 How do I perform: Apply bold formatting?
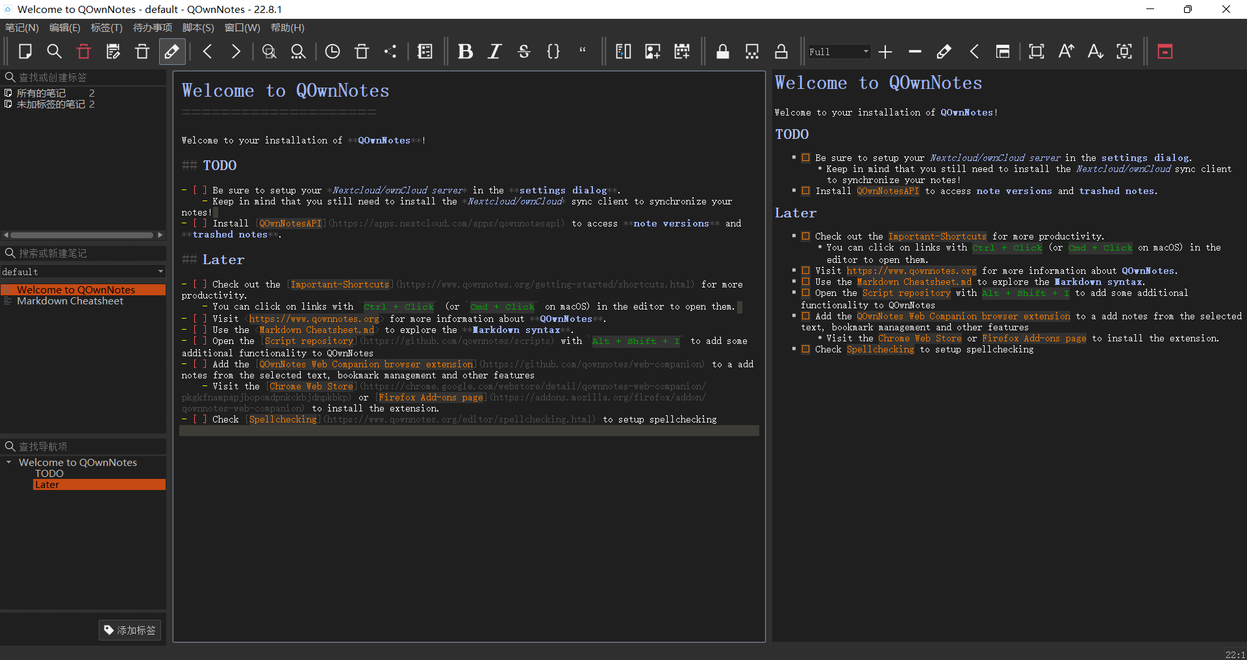tap(465, 51)
